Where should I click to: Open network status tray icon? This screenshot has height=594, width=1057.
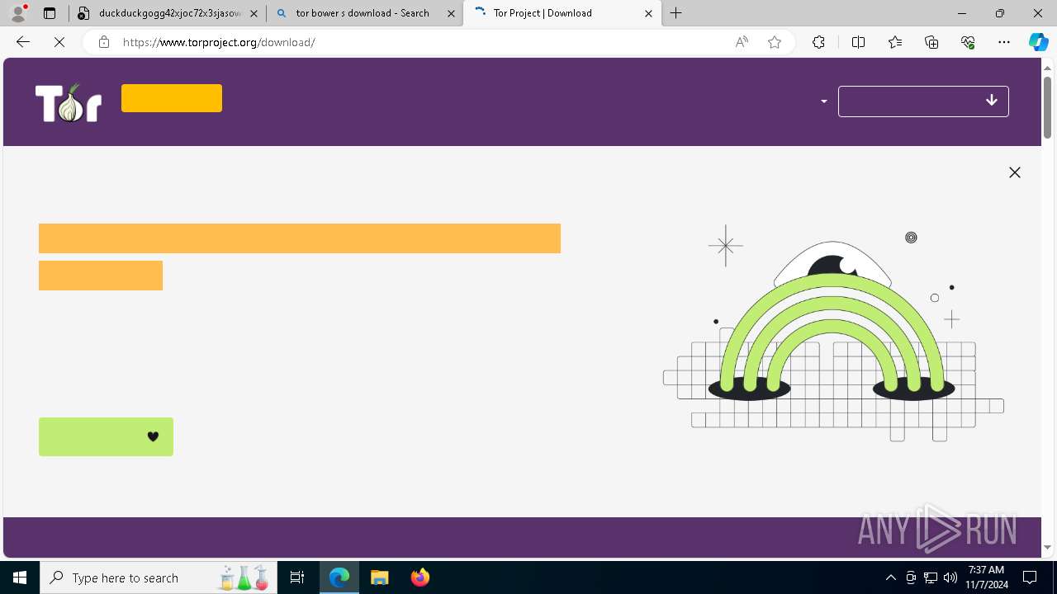[x=931, y=577]
